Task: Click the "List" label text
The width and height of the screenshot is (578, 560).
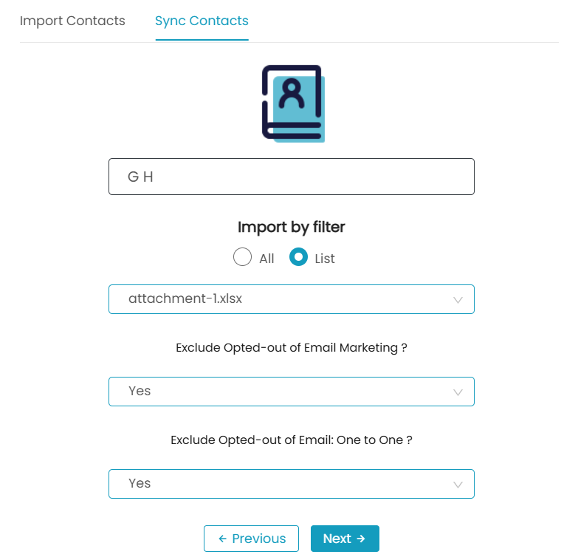Action: (x=325, y=259)
